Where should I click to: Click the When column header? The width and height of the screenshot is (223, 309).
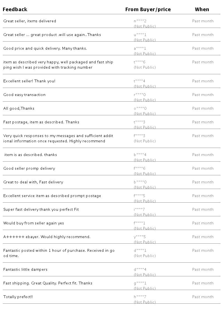(202, 9)
